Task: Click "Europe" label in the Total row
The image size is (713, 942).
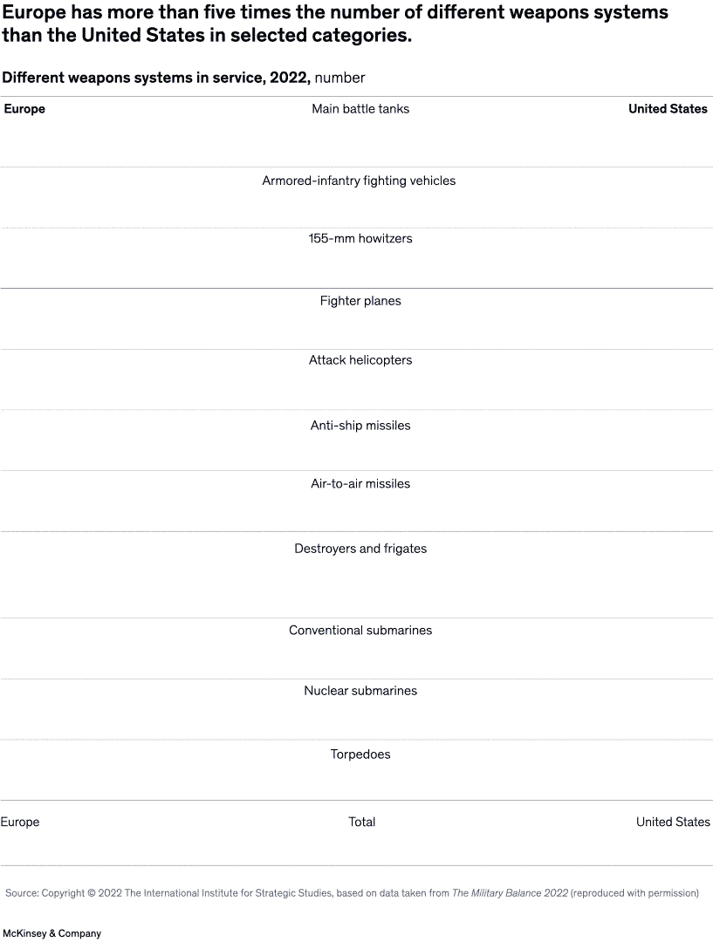Action: tap(20, 822)
